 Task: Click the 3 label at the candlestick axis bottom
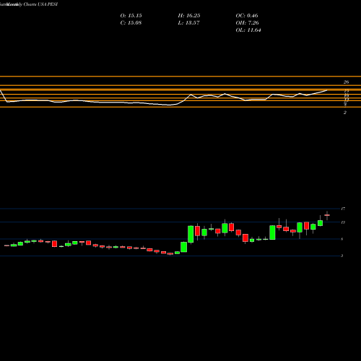point(342,256)
